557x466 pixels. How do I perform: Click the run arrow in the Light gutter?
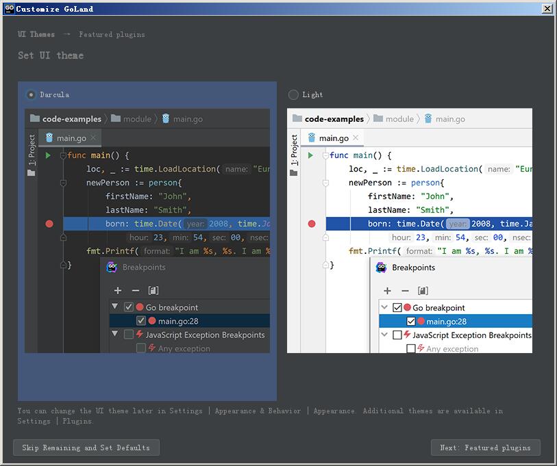310,155
